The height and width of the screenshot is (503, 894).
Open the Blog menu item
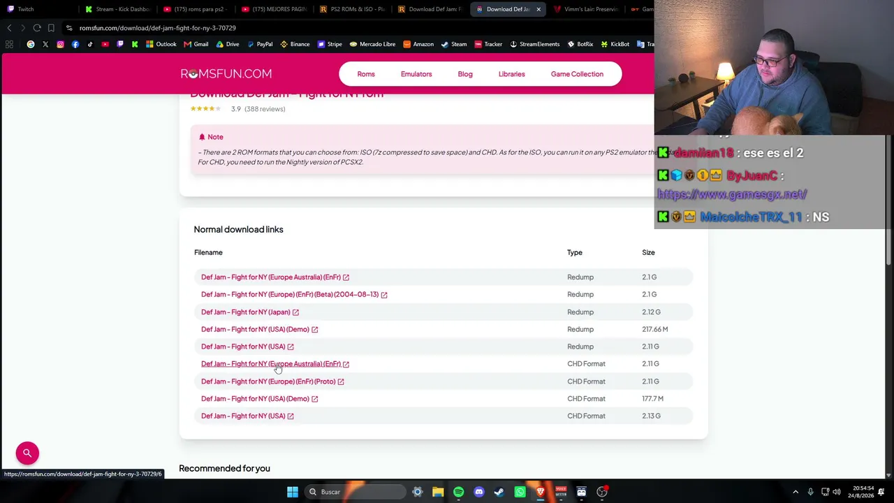[x=465, y=74]
